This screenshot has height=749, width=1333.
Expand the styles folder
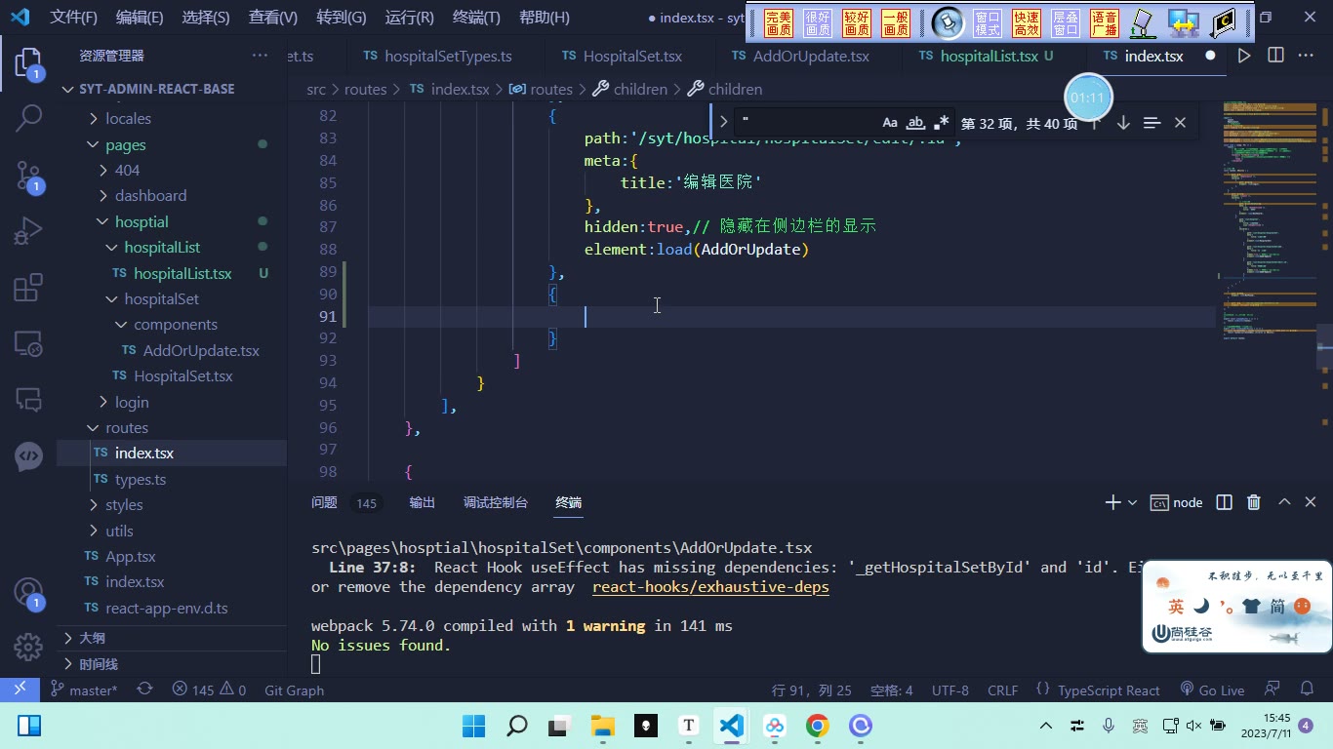pos(124,504)
